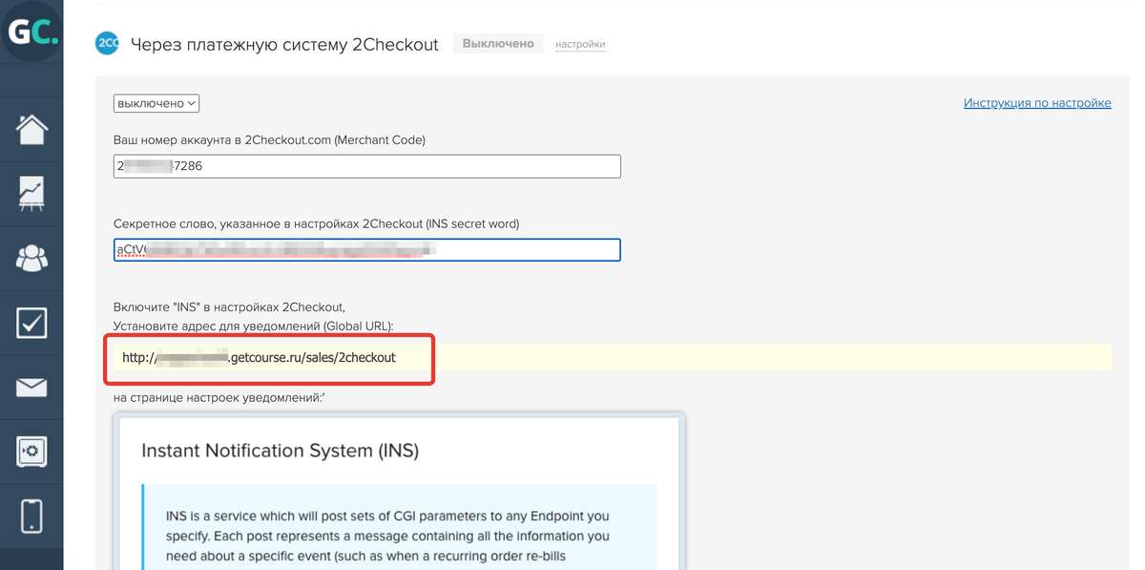This screenshot has height=570, width=1145.
Task: Click the GC GetCourse logo
Action: (x=32, y=33)
